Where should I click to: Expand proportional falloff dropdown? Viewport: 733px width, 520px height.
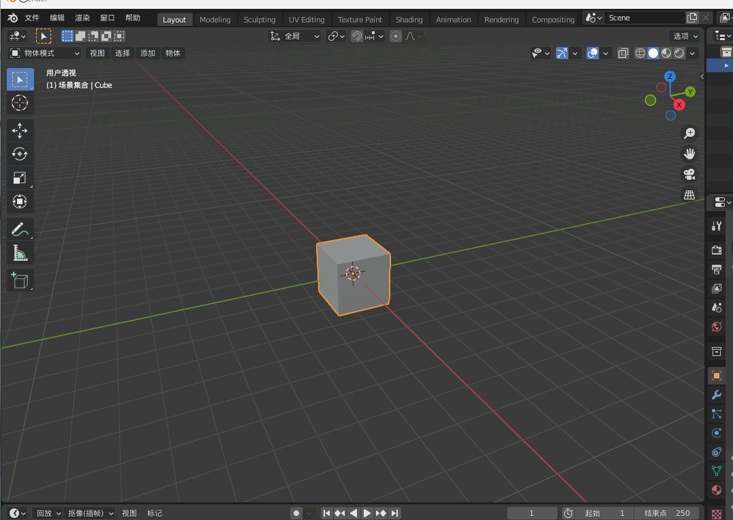[414, 36]
